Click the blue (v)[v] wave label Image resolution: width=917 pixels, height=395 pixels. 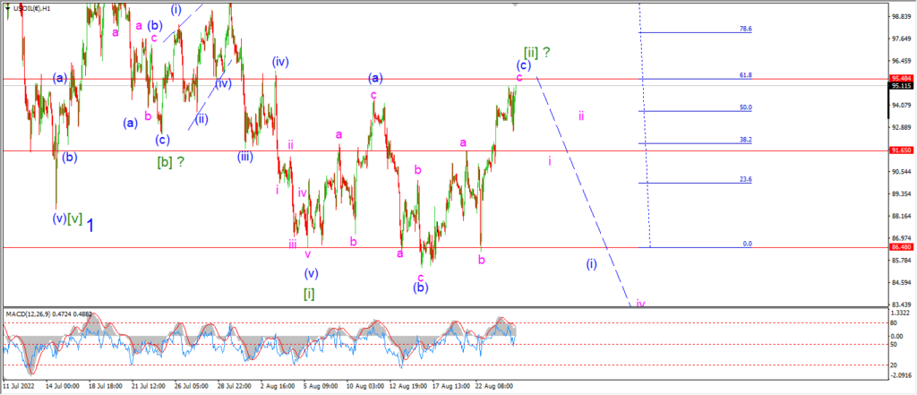[x=66, y=219]
